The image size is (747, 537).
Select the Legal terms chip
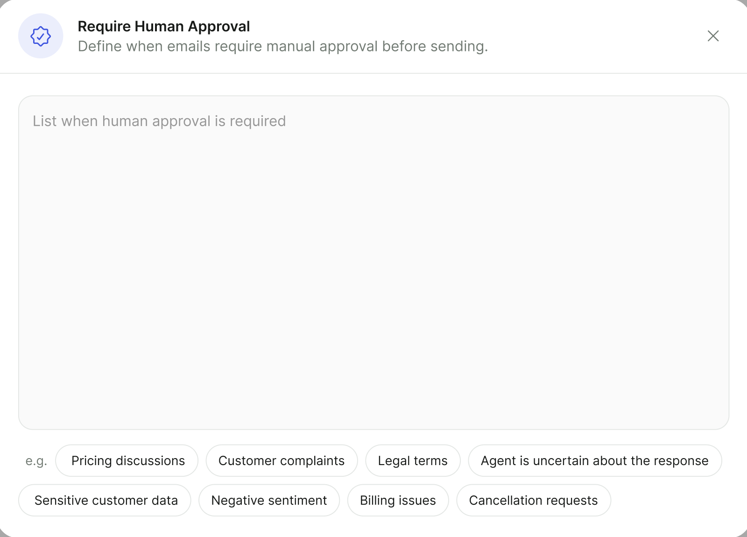tap(413, 460)
